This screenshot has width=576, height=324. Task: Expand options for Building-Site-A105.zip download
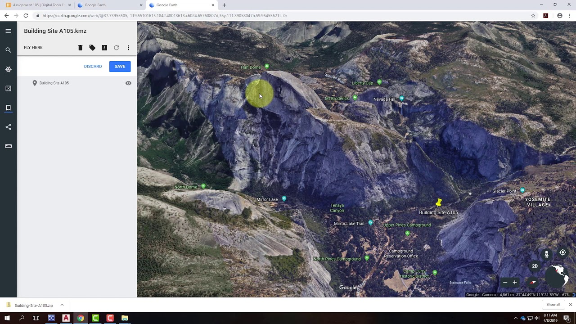pyautogui.click(x=62, y=305)
